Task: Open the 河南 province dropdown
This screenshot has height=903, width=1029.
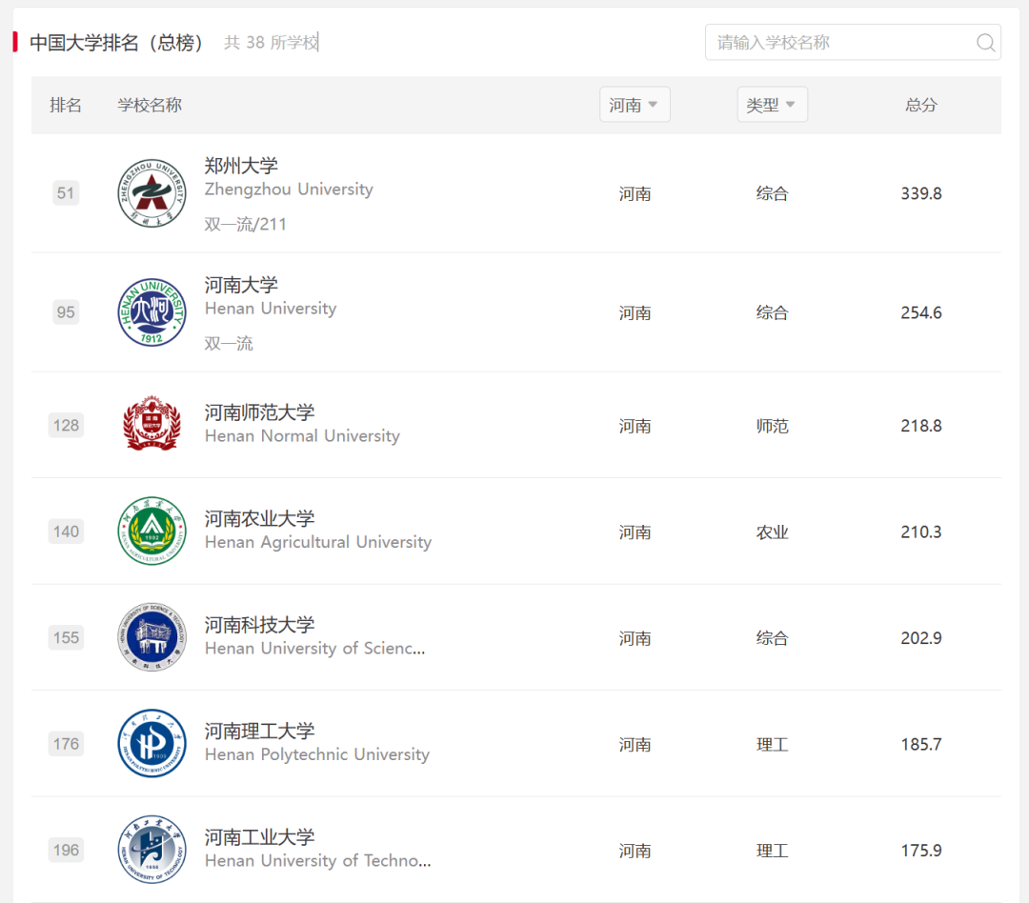Action: point(635,105)
